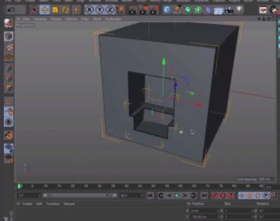Click the Make Editable icon

coord(8,23)
